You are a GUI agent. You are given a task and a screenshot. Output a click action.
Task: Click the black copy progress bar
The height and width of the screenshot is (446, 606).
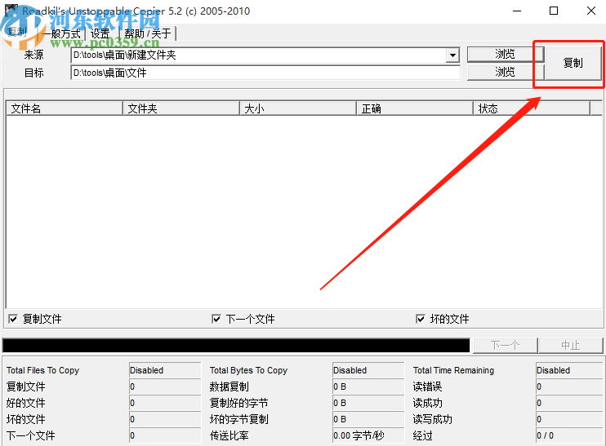coord(236,345)
